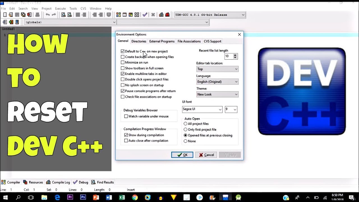Select the Only first project file radio button
This screenshot has height=202, width=359.
(x=185, y=130)
